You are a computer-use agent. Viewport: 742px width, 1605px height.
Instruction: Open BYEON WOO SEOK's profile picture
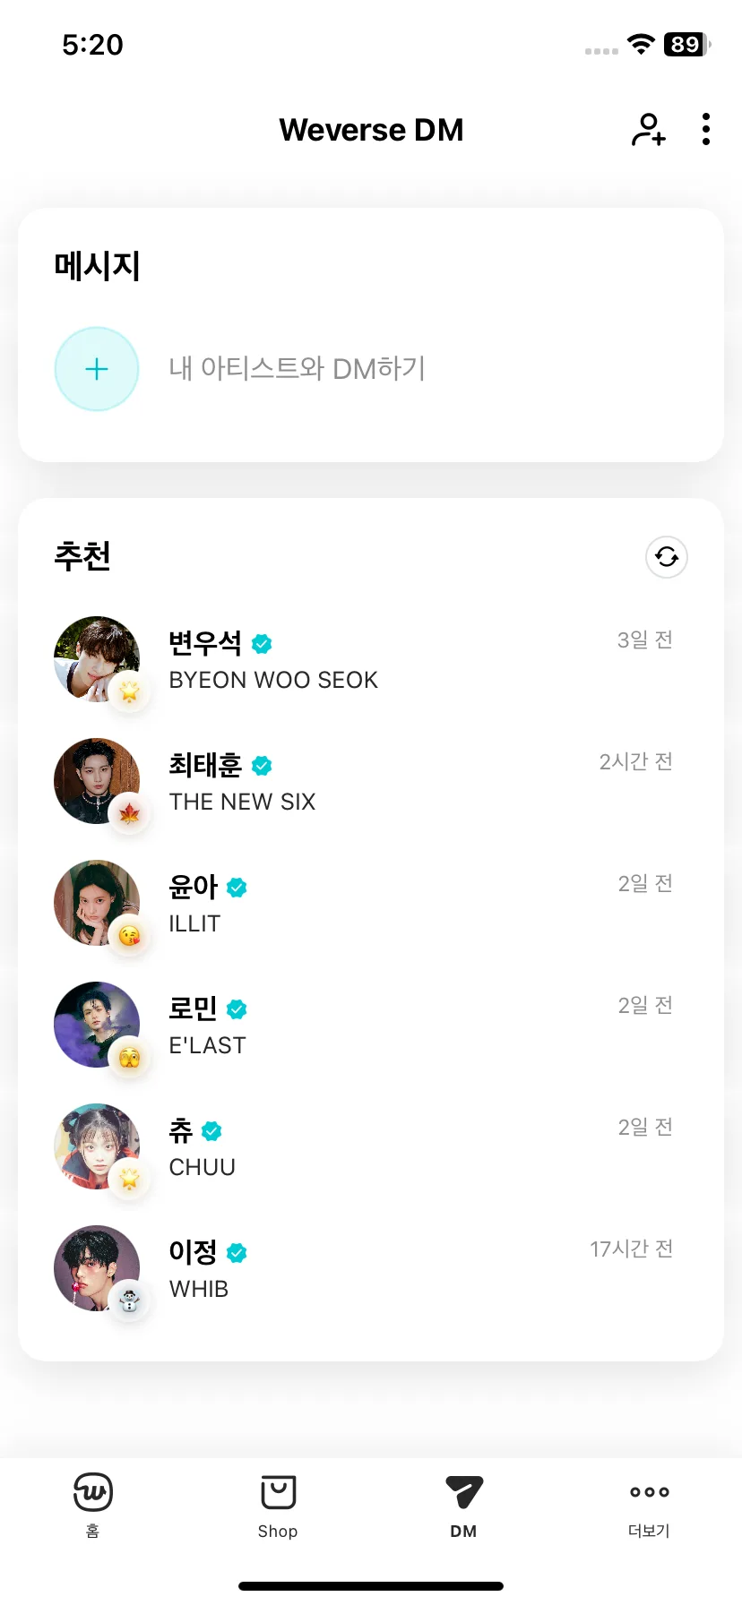[97, 659]
